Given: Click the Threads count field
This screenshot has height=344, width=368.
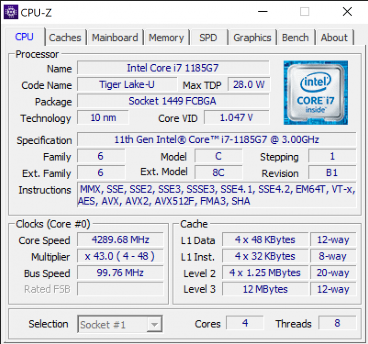Looking at the screenshot, I should pyautogui.click(x=337, y=323).
